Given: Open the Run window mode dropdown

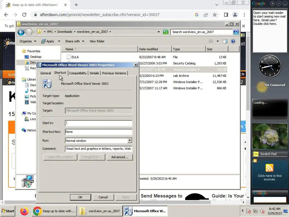Looking at the screenshot, I should click(x=130, y=141).
